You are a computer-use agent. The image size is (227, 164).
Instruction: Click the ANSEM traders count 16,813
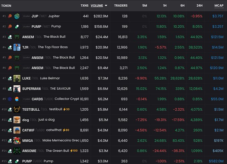click(x=123, y=37)
